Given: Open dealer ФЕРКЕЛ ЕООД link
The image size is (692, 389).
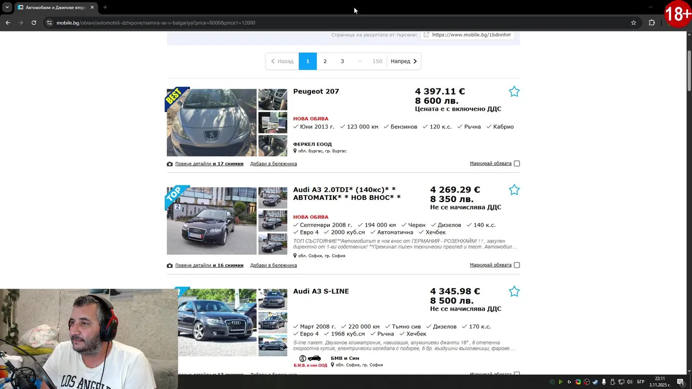Looking at the screenshot, I should [x=312, y=144].
